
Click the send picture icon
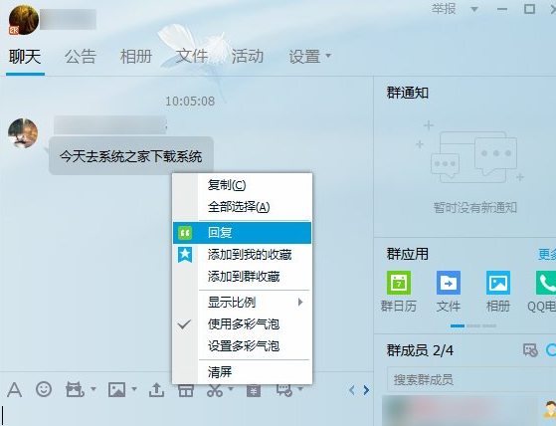coord(116,389)
